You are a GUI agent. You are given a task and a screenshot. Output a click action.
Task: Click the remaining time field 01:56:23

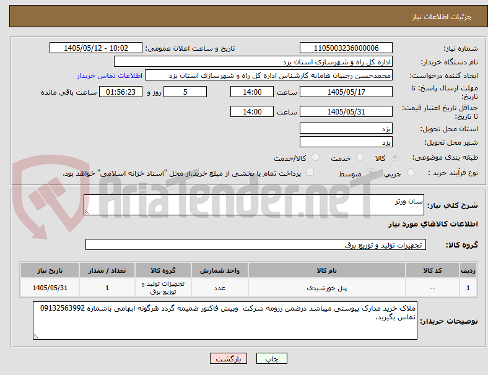[121, 92]
